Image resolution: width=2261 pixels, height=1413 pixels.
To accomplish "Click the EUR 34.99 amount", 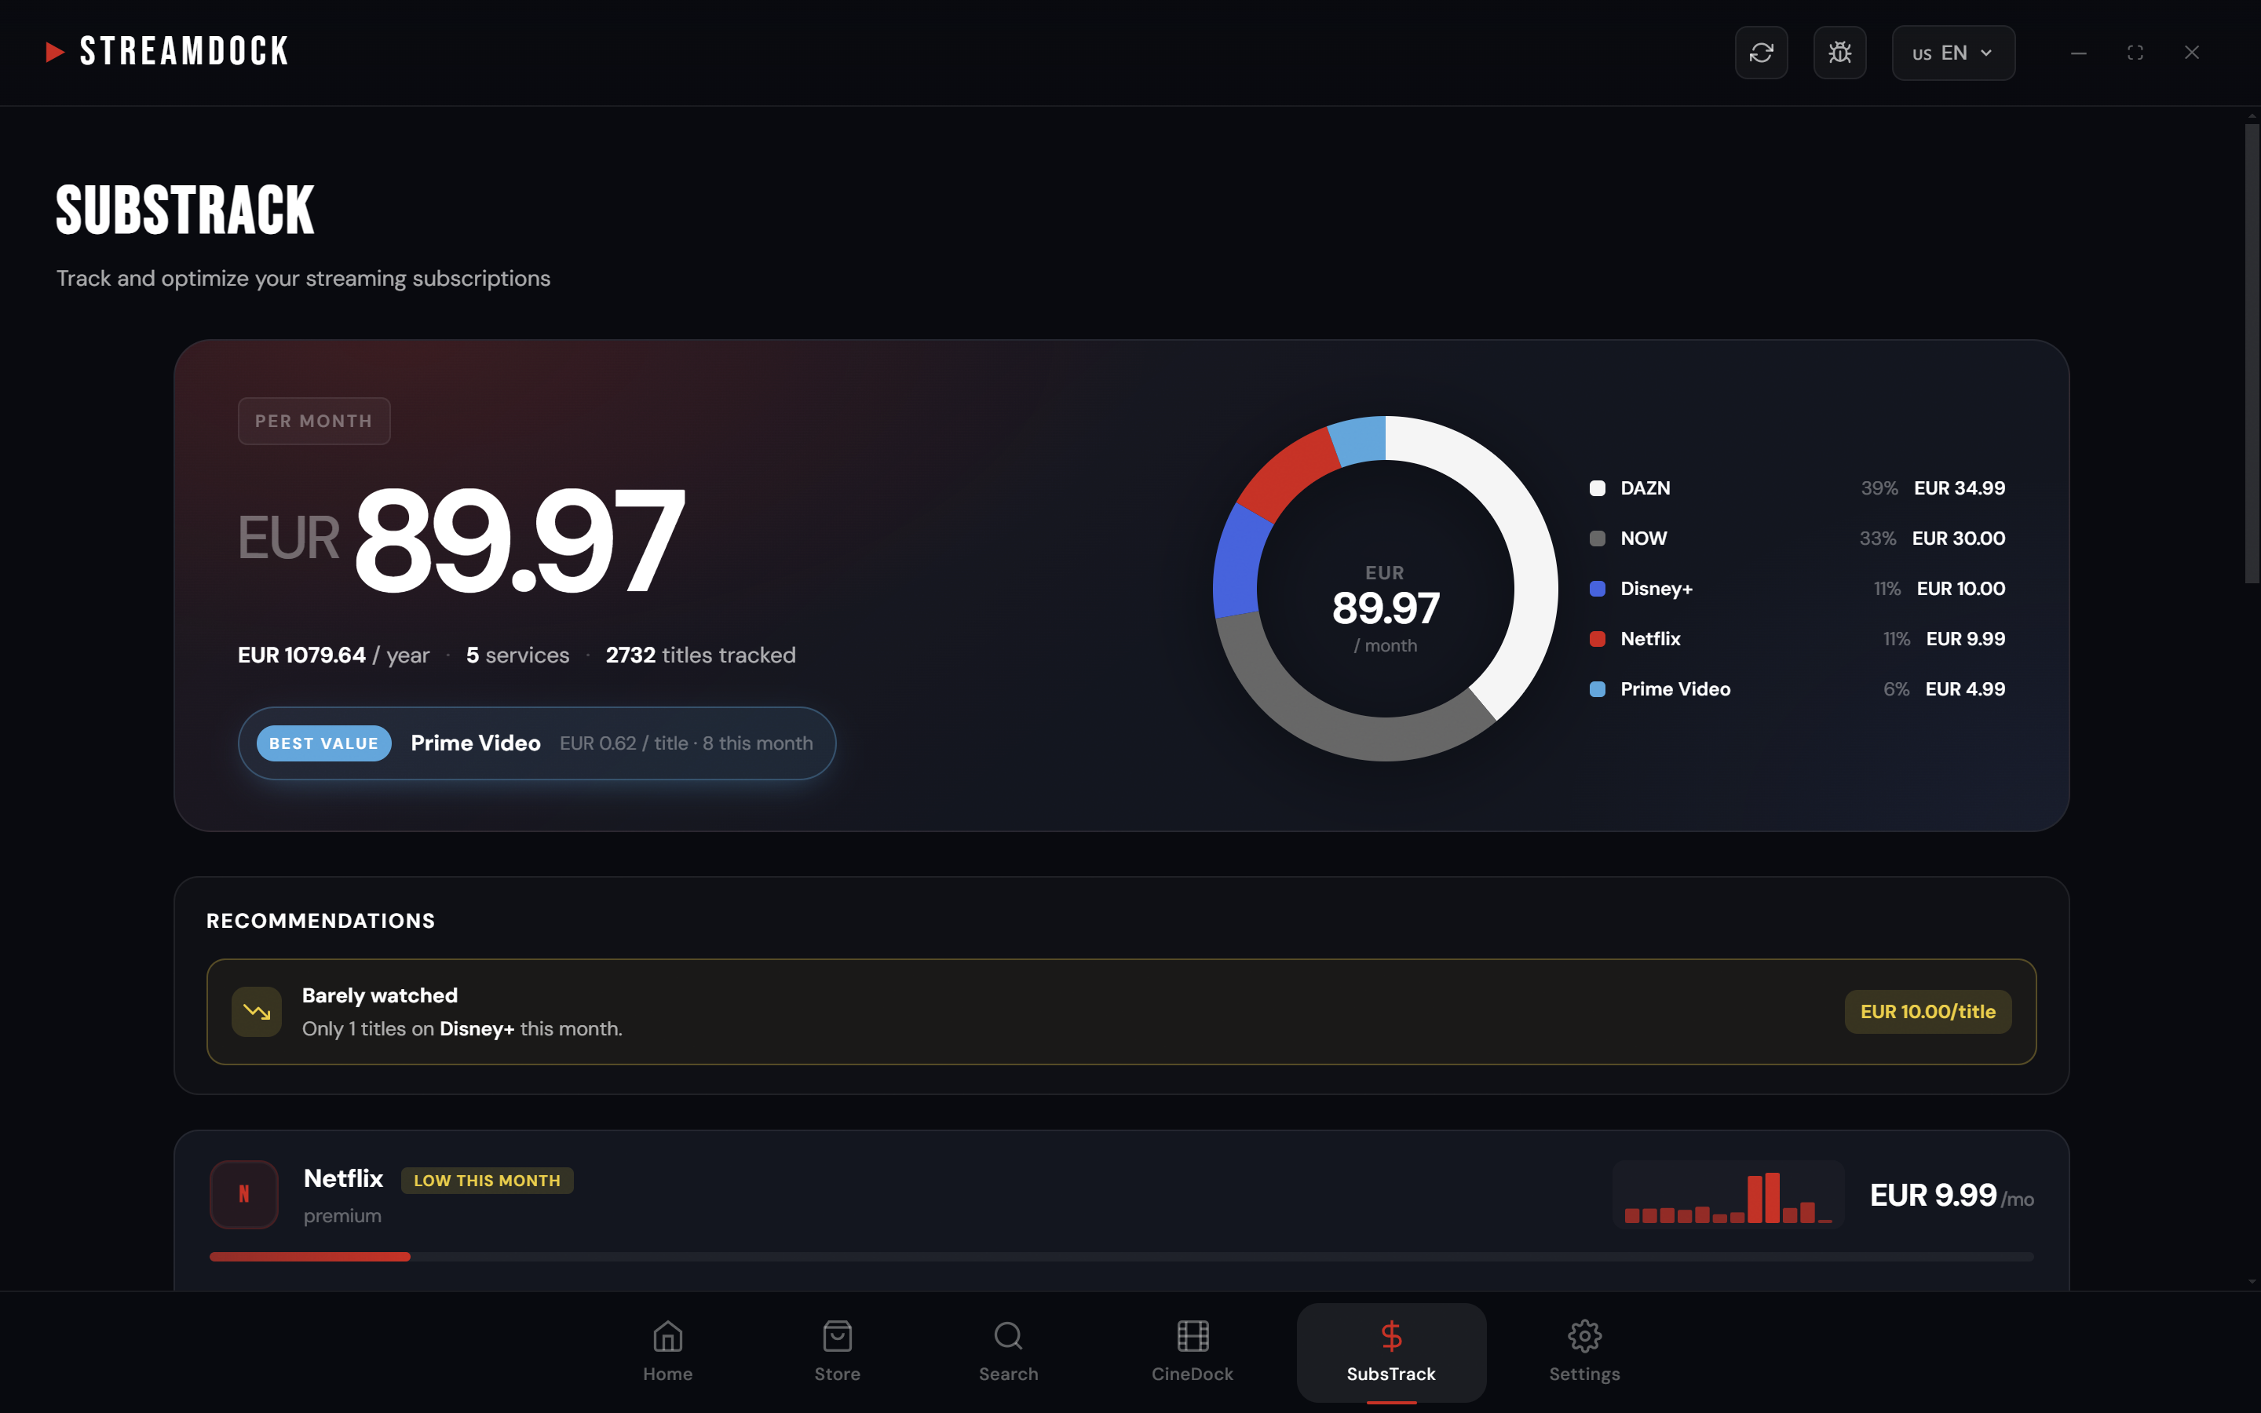I will pyautogui.click(x=1960, y=487).
